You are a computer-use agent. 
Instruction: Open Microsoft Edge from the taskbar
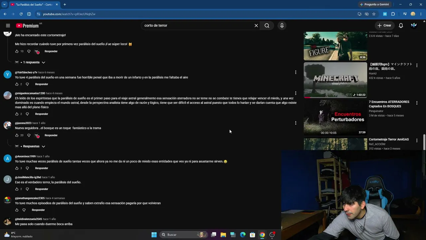coord(243,235)
